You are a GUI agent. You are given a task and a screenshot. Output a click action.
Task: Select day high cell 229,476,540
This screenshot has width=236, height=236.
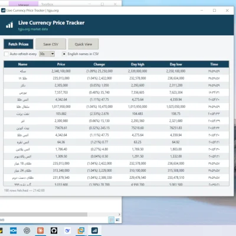click(x=137, y=178)
